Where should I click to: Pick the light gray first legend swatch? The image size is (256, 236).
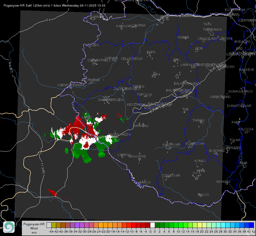(49, 225)
